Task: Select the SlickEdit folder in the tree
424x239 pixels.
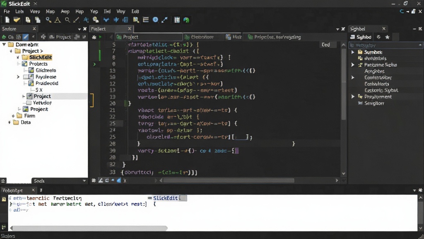Action: 41,57
